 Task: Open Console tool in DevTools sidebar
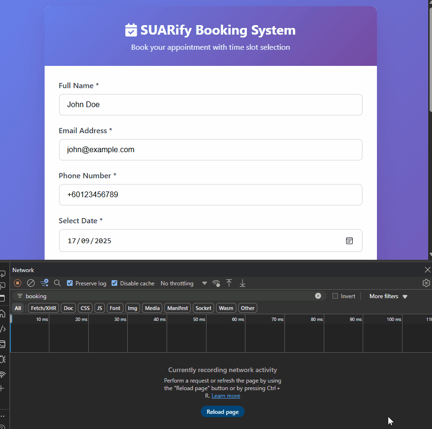2,344
